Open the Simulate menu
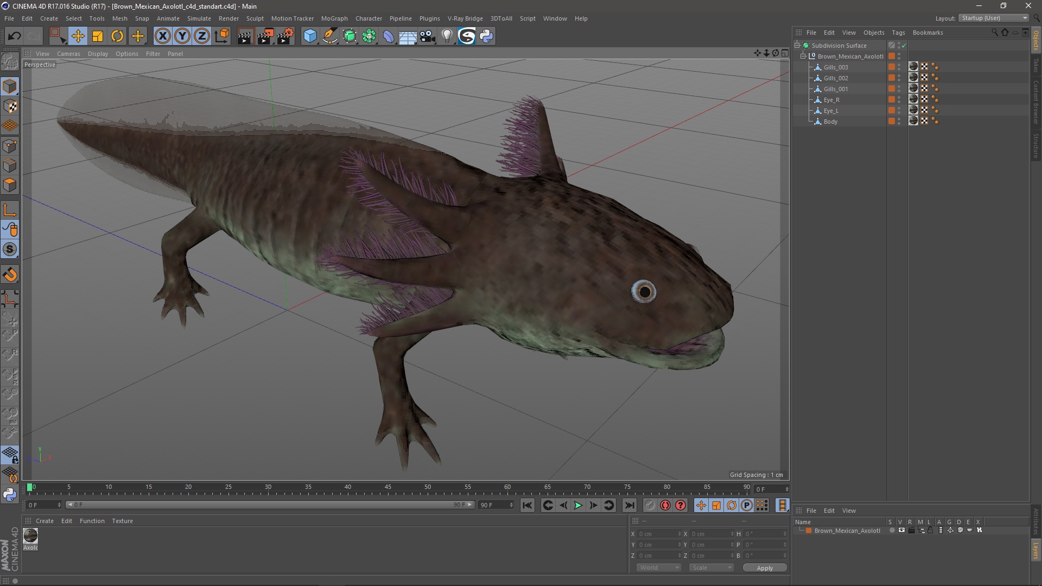Image resolution: width=1042 pixels, height=586 pixels. [x=199, y=18]
